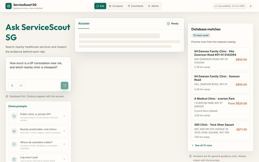Click the 3.00 km away distance text
Viewport: 259px width, 162px height.
point(202,115)
